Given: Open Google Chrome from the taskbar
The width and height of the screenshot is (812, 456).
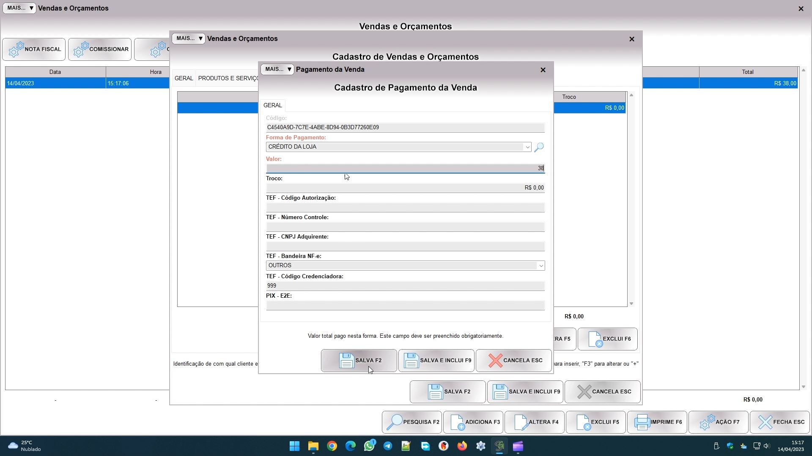Looking at the screenshot, I should [332, 446].
